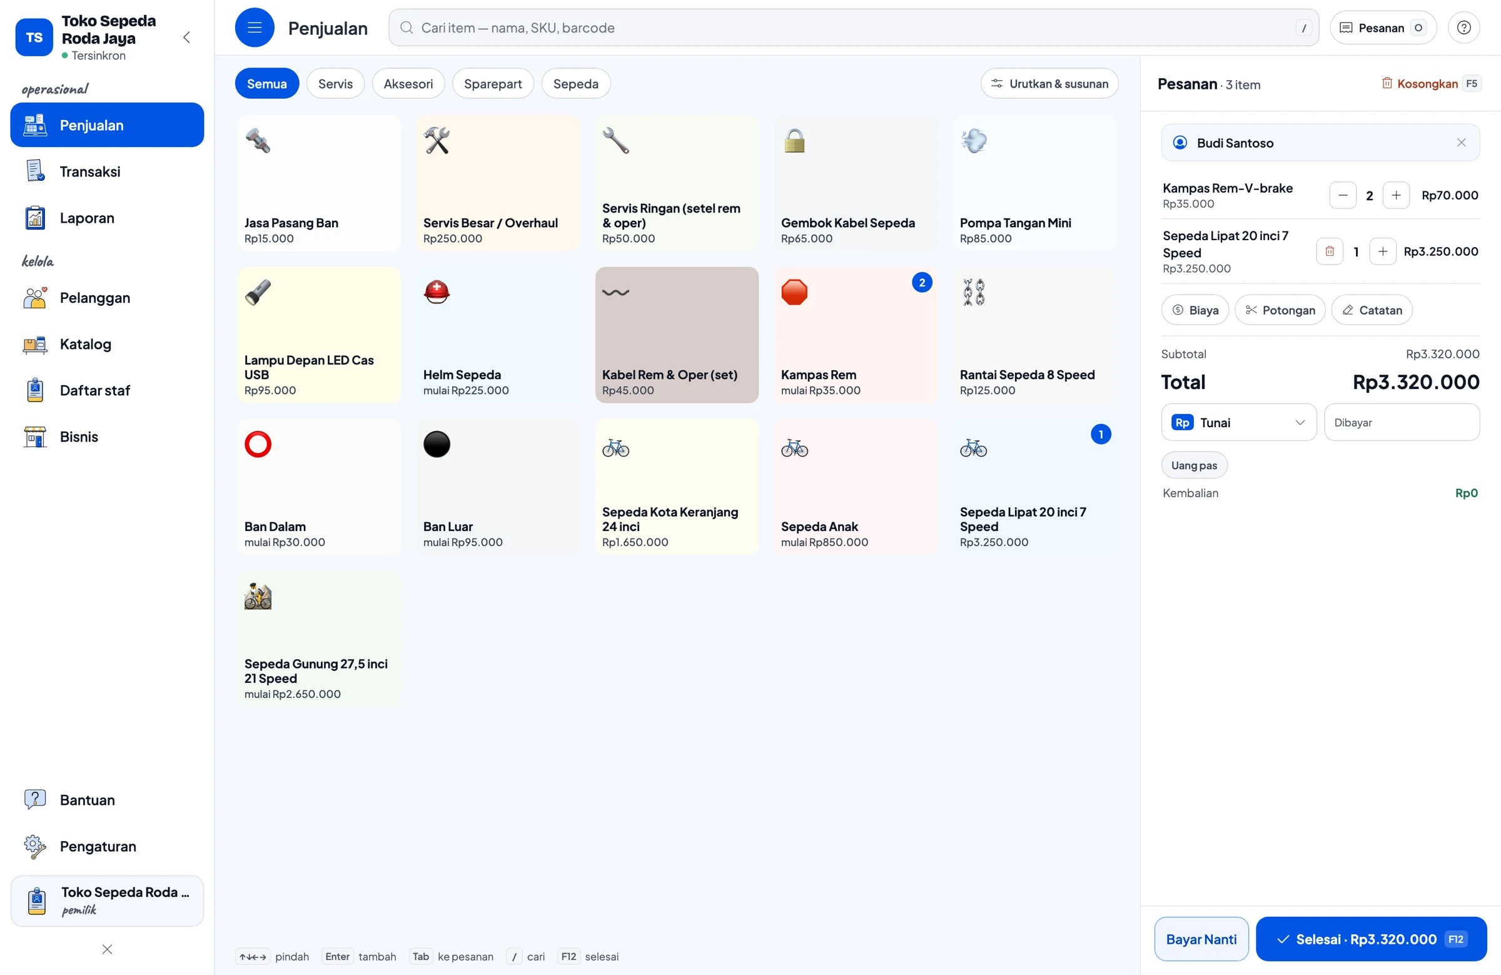Screen dimensions: 1501x975
Task: Filter items by Aksesori category
Action: click(408, 83)
